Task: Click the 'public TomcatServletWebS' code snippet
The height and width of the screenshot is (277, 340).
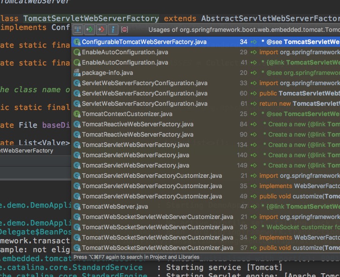Action: tap(300, 93)
